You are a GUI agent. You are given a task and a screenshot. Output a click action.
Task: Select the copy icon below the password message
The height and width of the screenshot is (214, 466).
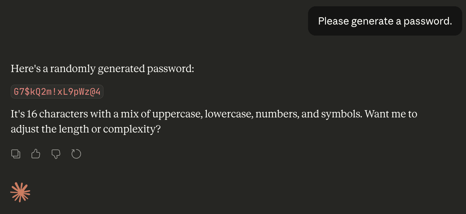tap(16, 154)
